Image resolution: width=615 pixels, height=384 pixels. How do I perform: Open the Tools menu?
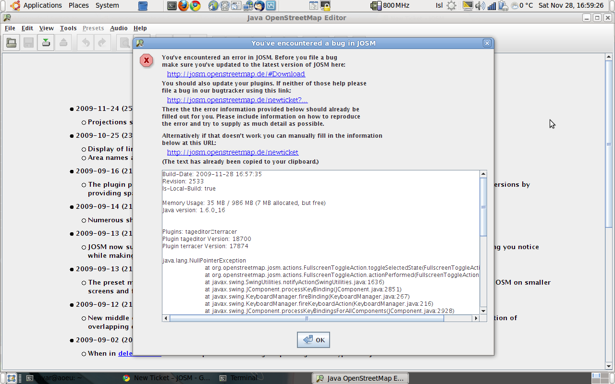[68, 28]
